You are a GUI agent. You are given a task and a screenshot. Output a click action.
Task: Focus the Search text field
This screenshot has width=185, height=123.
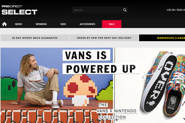coord(97,10)
